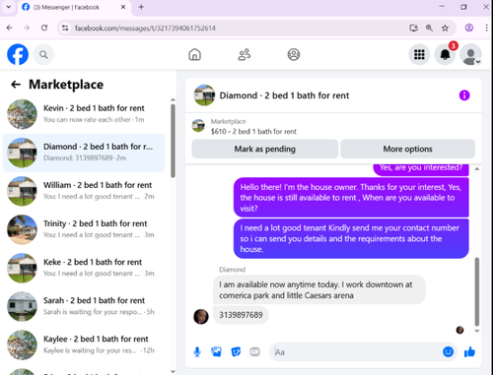Open the Facebook search icon
The height and width of the screenshot is (375, 493).
pyautogui.click(x=43, y=54)
